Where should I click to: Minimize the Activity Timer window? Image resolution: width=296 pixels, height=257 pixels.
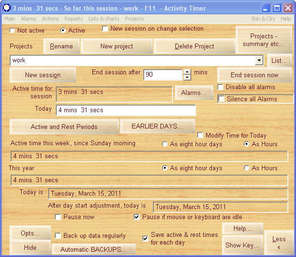265,8
